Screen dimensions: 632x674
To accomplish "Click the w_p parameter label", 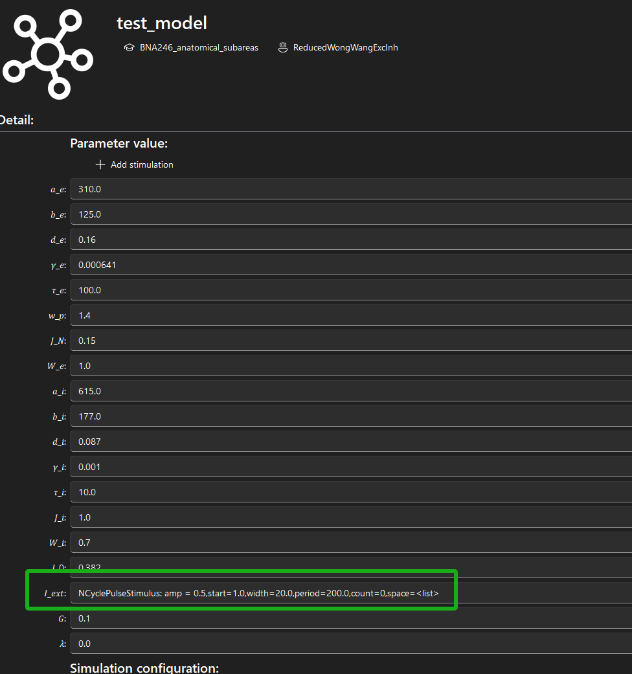I will [x=57, y=316].
